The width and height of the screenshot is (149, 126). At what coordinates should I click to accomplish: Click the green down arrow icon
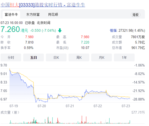tap(60, 30)
